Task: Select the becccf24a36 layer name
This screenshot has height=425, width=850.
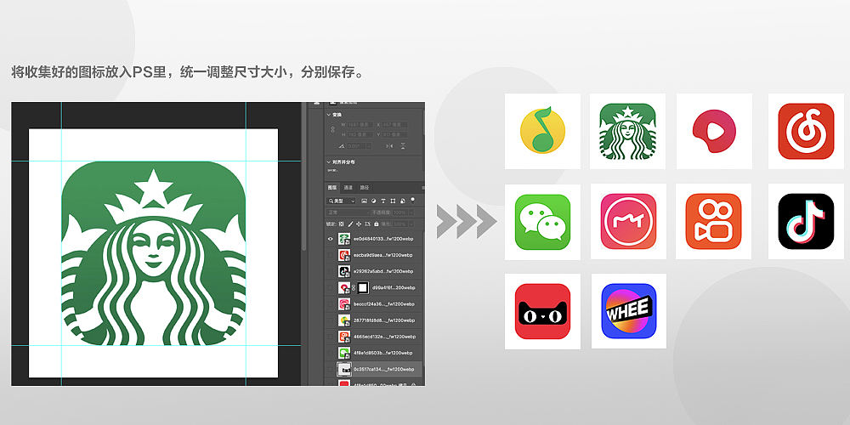Action: [x=384, y=303]
